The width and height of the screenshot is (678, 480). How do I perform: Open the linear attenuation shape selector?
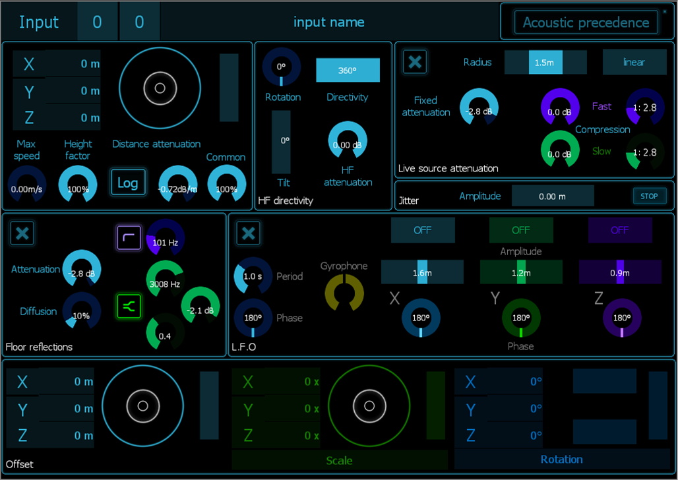pyautogui.click(x=634, y=62)
